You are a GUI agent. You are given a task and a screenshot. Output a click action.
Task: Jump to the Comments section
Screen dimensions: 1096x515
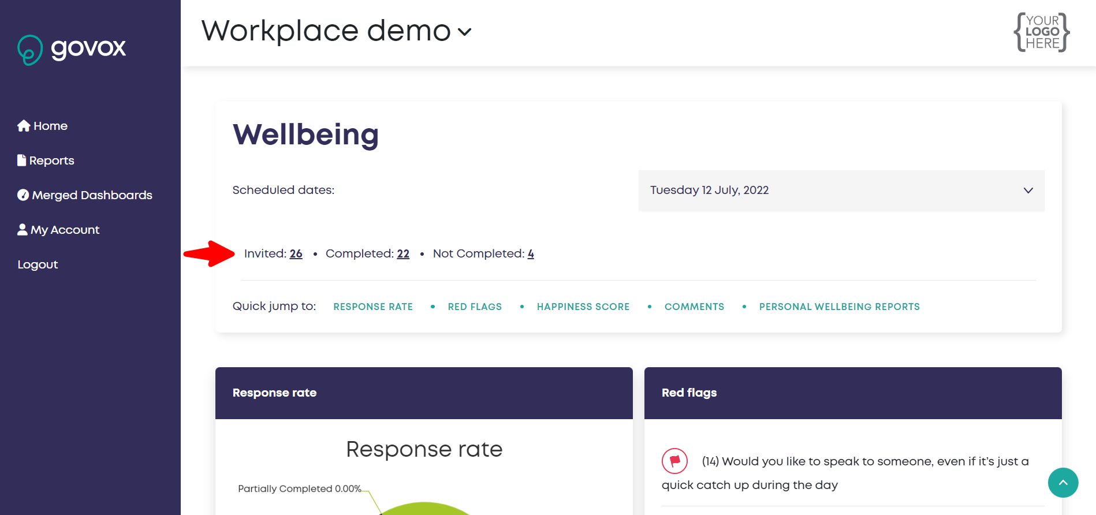(694, 307)
